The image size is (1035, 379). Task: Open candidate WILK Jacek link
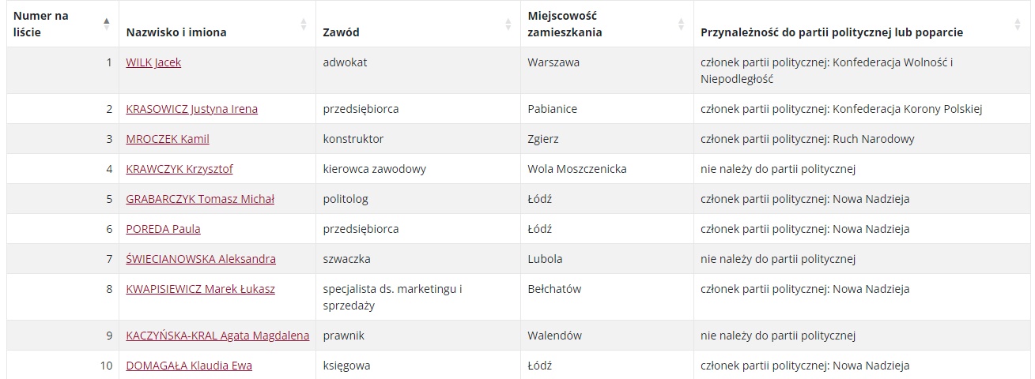(153, 62)
